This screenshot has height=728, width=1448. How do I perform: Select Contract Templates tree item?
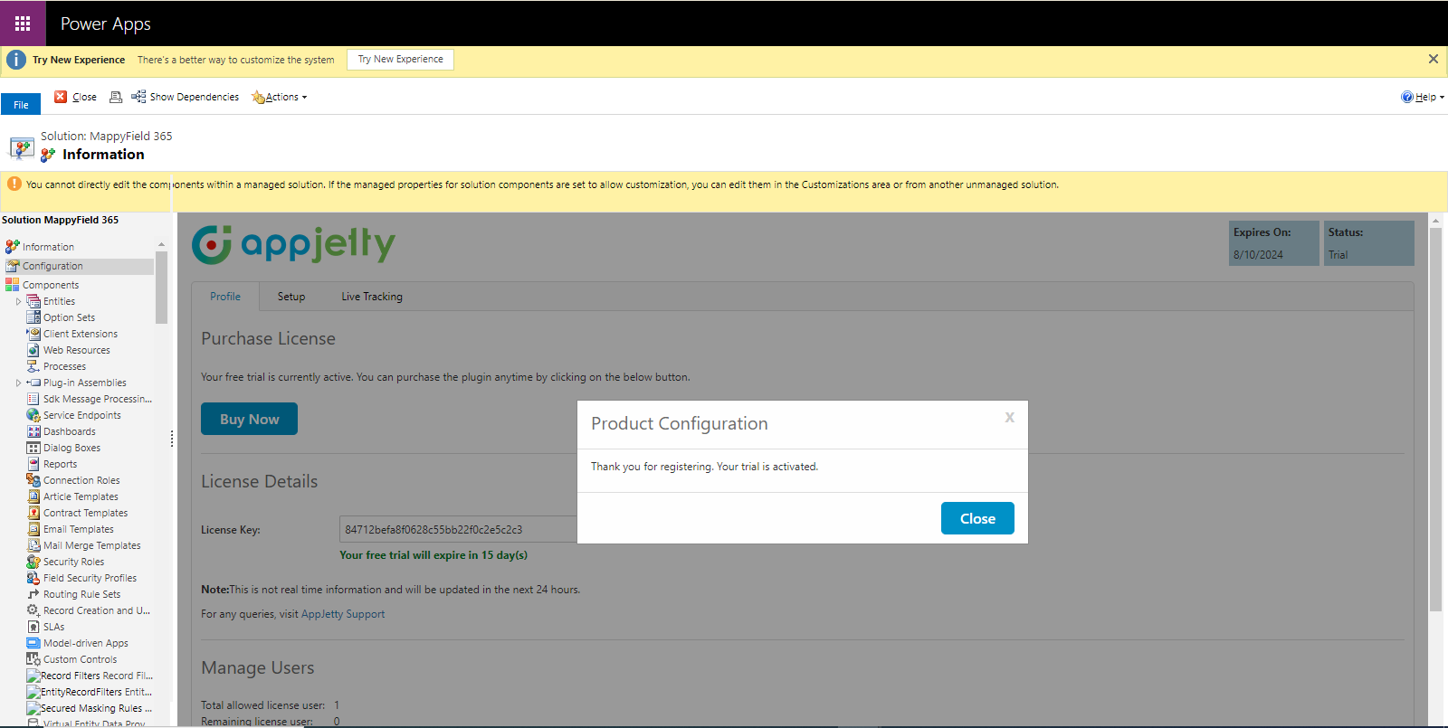(x=85, y=513)
